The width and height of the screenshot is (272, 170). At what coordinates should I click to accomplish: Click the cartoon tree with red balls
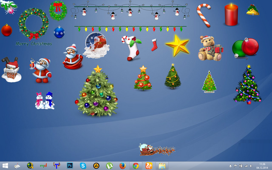[x=143, y=78]
